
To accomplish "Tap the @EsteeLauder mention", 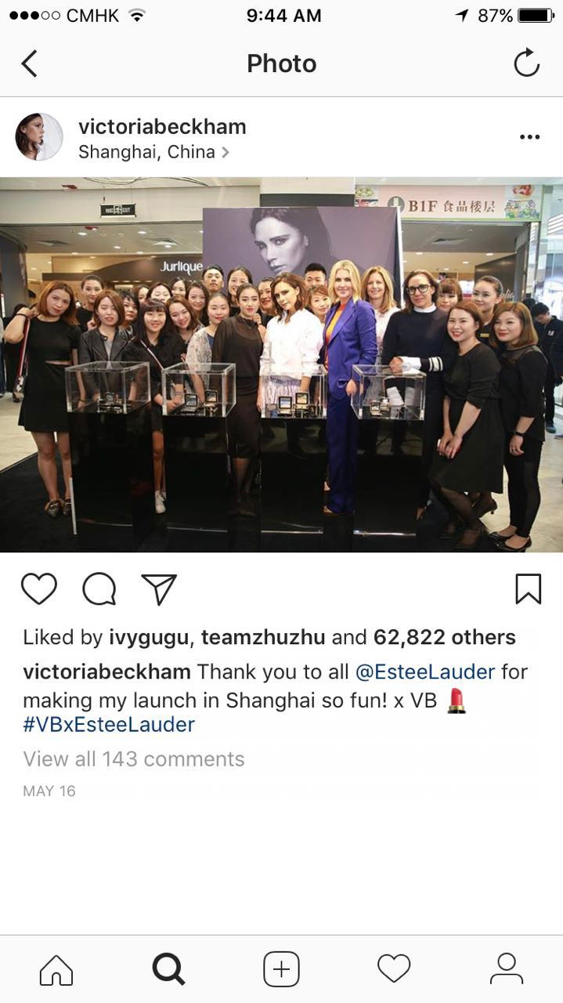I will [x=425, y=672].
